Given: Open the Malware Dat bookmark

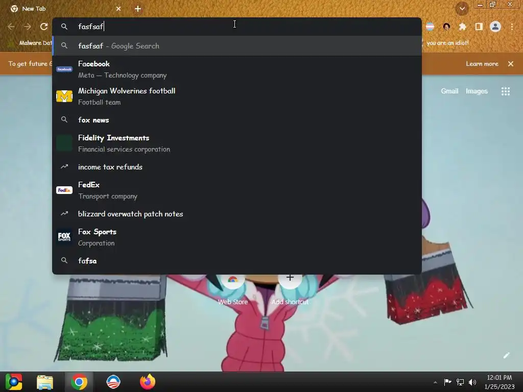Looking at the screenshot, I should coord(31,43).
